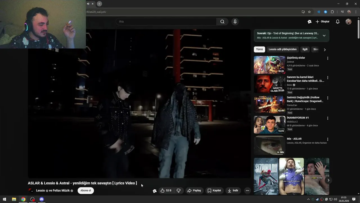The width and height of the screenshot is (360, 203).
Task: Close the current browser tab
Action: (x=93, y=4)
